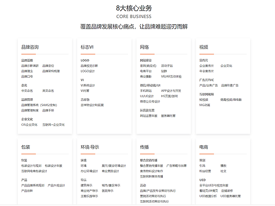Click the '医院导示' entry
The height and width of the screenshot is (206, 275).
(x=107, y=191)
